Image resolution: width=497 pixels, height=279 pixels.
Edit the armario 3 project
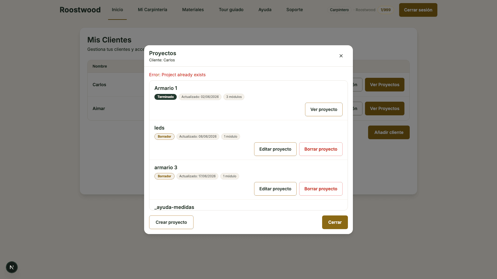(275, 189)
